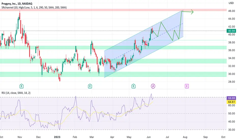Click the May earnings E marker
Screen dimensions: 237x140
pyautogui.click(x=133, y=86)
